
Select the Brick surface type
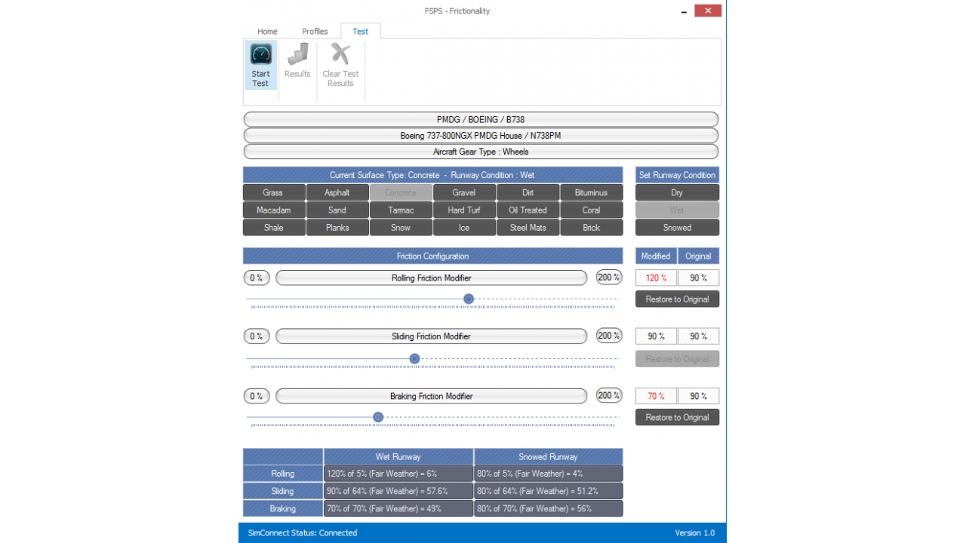tap(591, 227)
